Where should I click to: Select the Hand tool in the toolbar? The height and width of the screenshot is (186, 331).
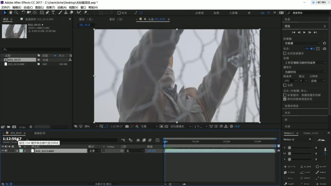point(11,12)
